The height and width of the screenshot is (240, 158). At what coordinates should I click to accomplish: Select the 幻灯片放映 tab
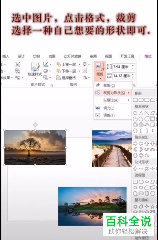click(x=72, y=56)
